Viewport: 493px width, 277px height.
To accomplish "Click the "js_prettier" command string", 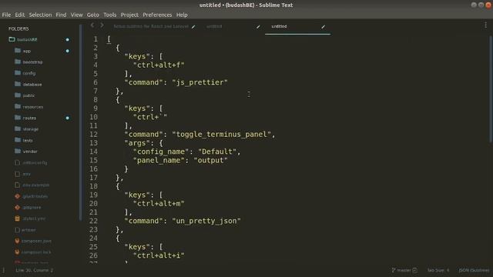I will (200, 82).
